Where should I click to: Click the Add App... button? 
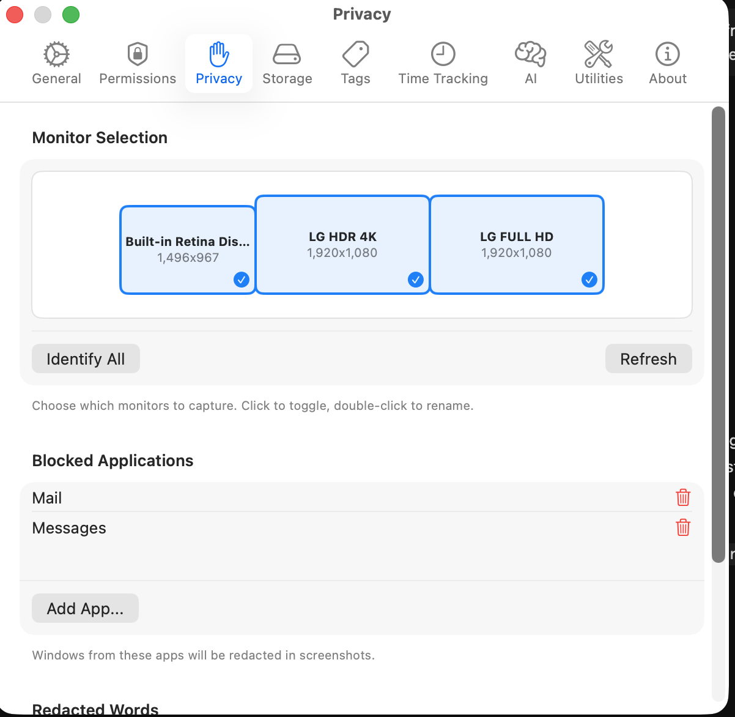86,608
